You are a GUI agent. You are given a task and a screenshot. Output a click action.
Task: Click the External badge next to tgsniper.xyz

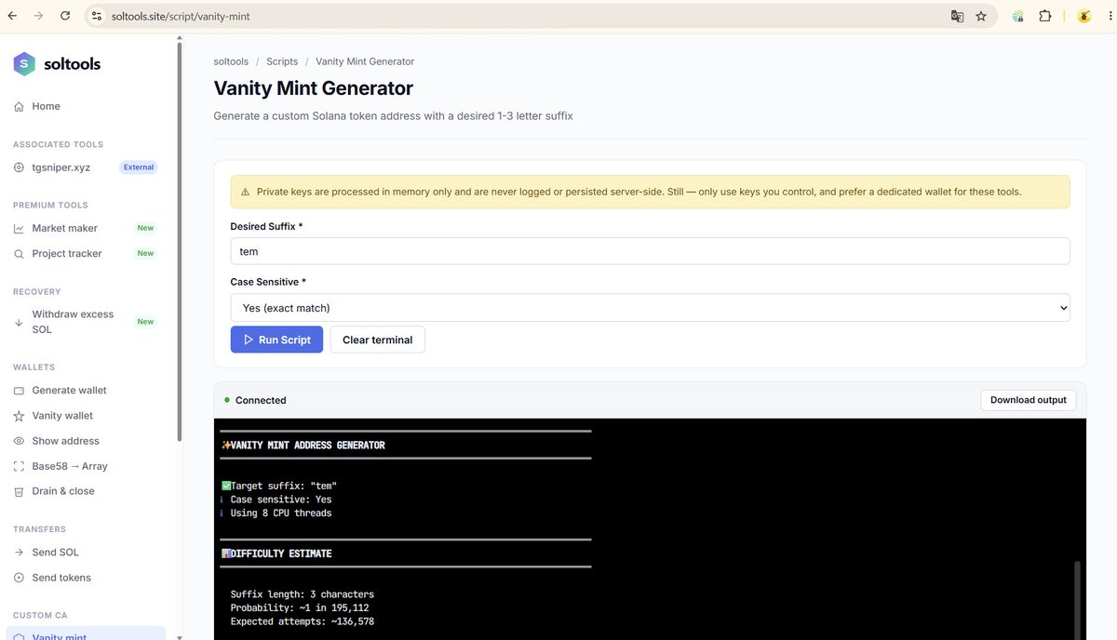[x=139, y=167]
